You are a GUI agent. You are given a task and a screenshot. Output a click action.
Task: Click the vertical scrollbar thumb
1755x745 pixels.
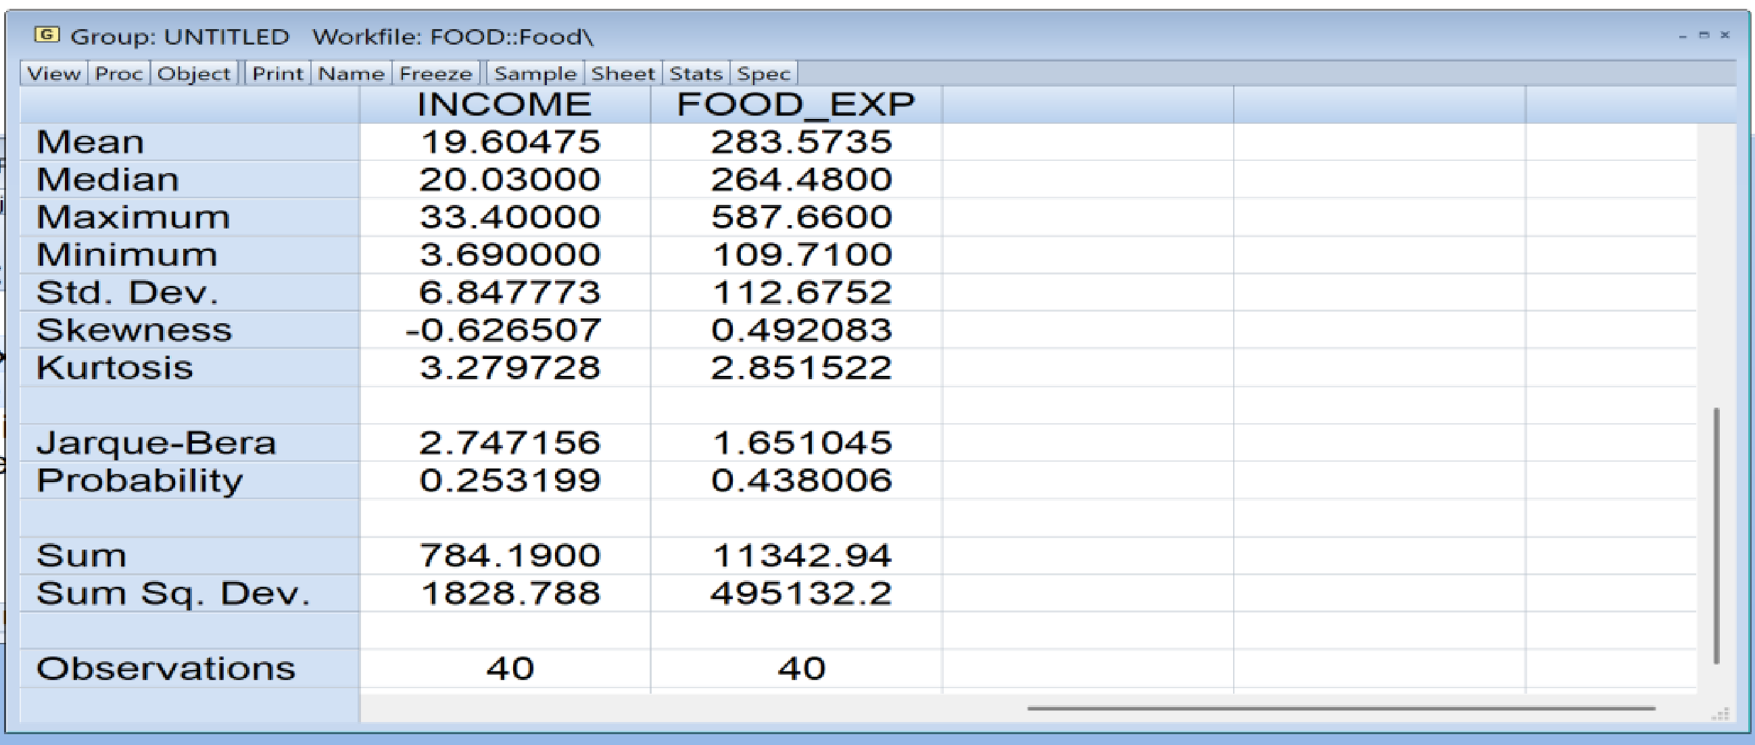tap(1716, 535)
